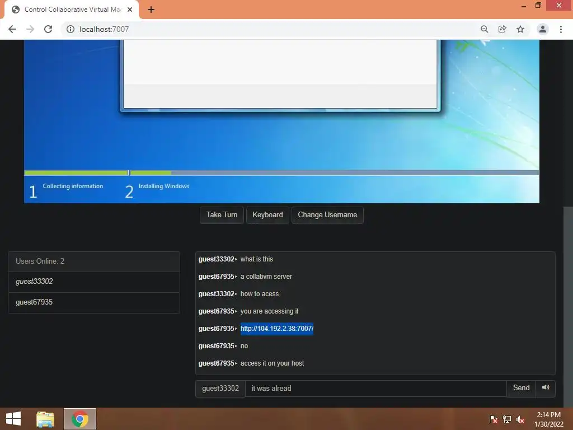Open File Explorer from taskbar
The image size is (573, 430).
(x=45, y=419)
